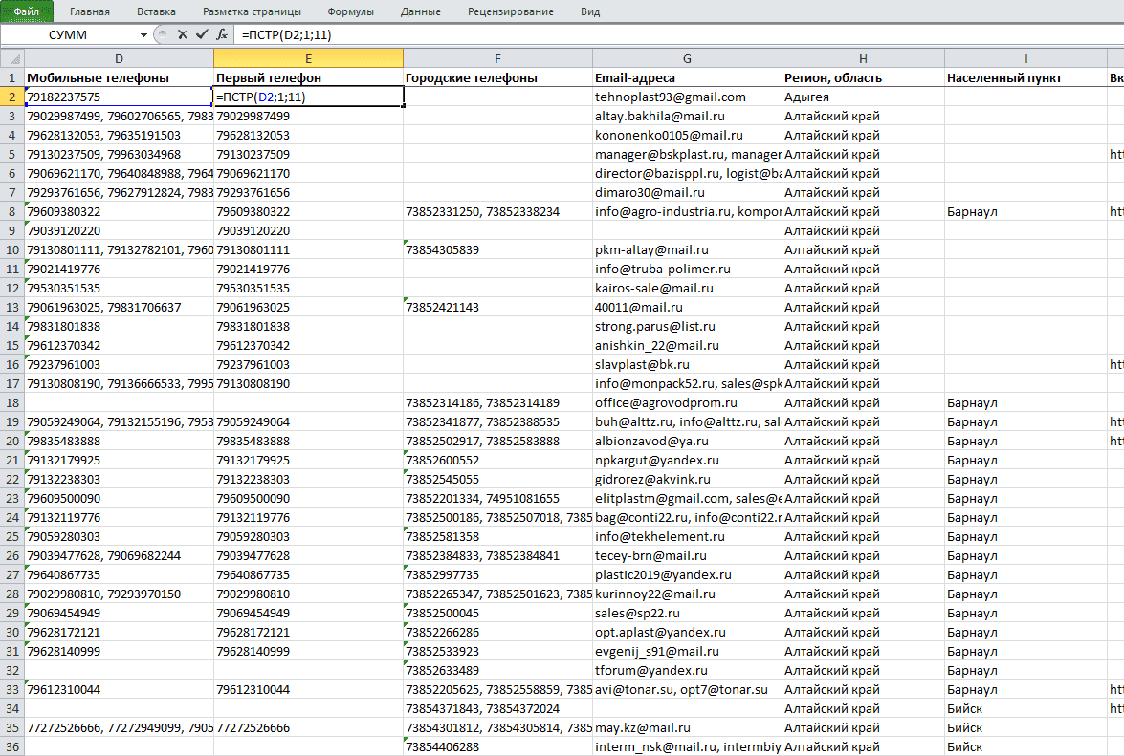The image size is (1124, 756).
Task: Select the Первый телефон header cell
Action: [x=308, y=78]
